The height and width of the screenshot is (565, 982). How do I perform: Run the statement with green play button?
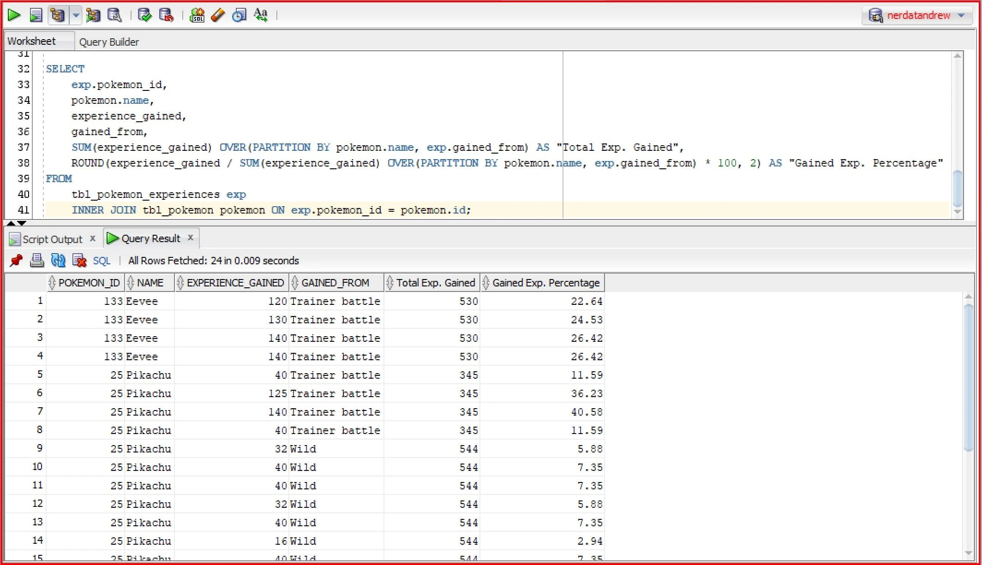pos(14,15)
